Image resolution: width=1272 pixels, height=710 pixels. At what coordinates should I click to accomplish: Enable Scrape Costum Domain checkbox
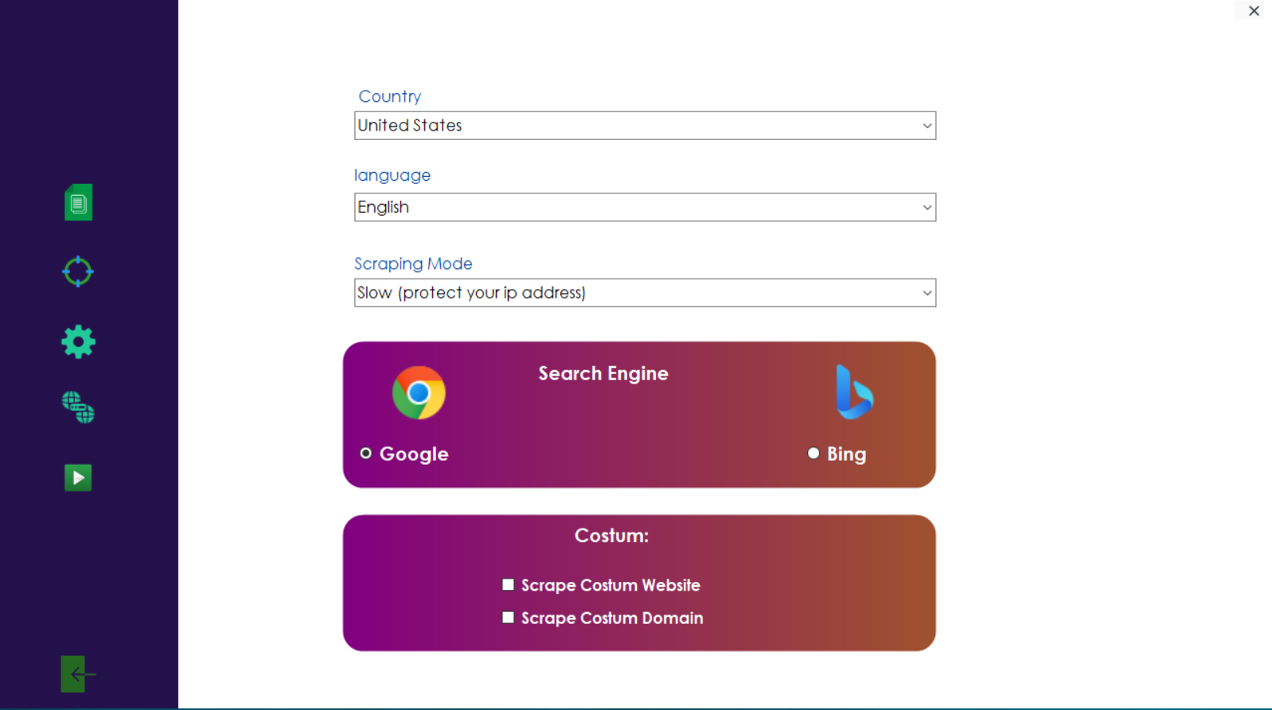[x=508, y=617]
